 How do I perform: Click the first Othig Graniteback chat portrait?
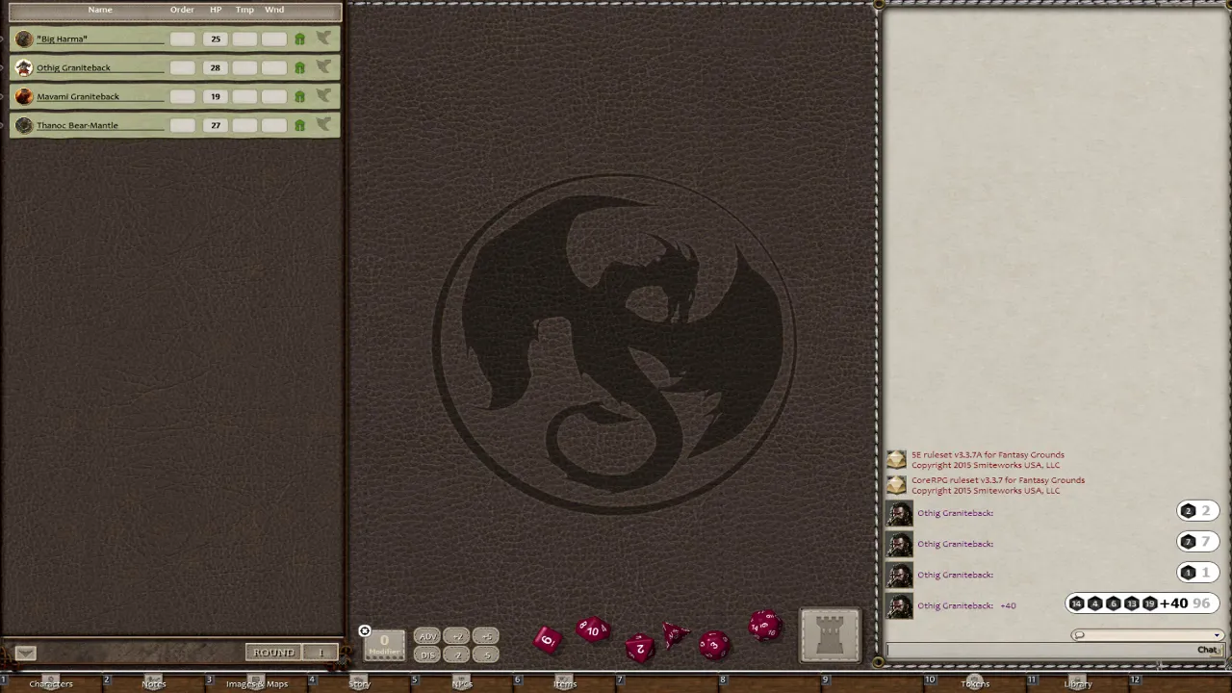[x=899, y=513]
